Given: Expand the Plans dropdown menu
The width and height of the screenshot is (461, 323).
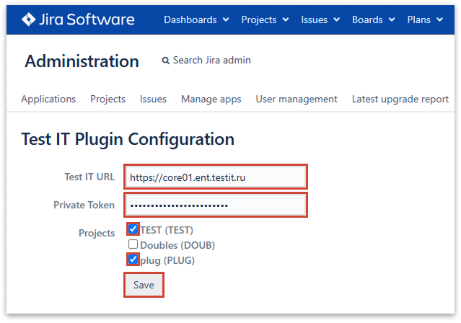Looking at the screenshot, I should pyautogui.click(x=425, y=19).
